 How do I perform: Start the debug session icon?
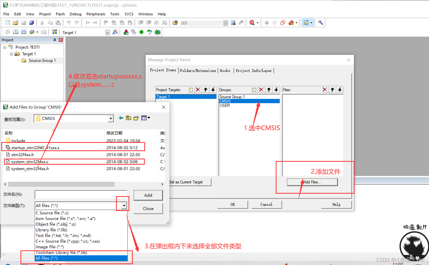pos(252,23)
